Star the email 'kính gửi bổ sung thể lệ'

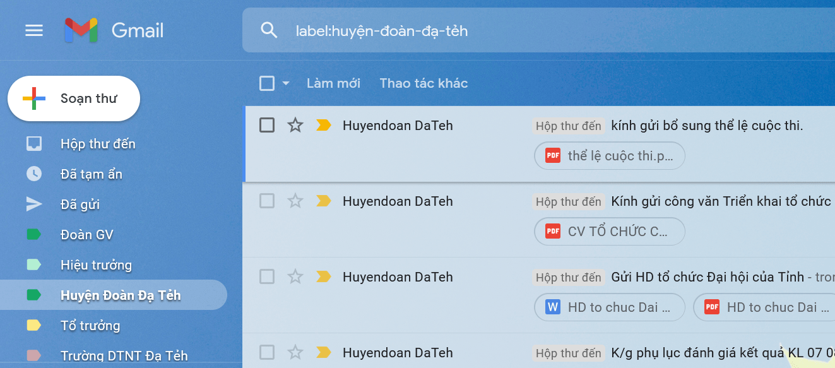[295, 125]
